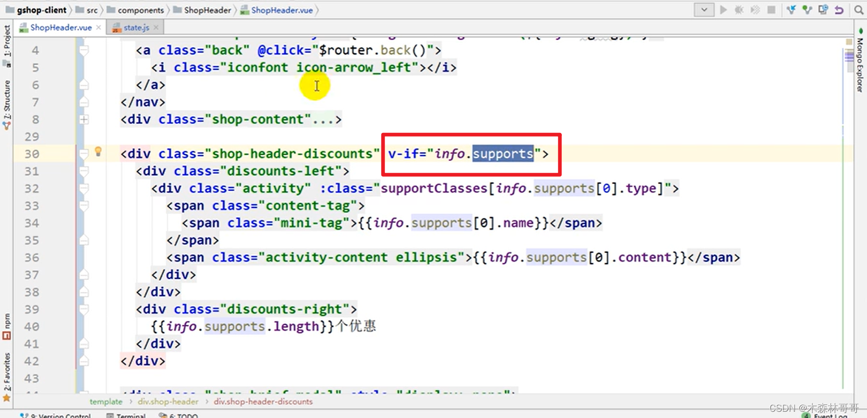
Task: Close the ShopHeader.vue tab
Action: point(99,27)
